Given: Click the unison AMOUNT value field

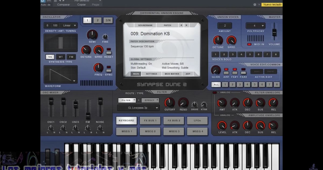Looking at the screenshot, I should click(224, 26).
